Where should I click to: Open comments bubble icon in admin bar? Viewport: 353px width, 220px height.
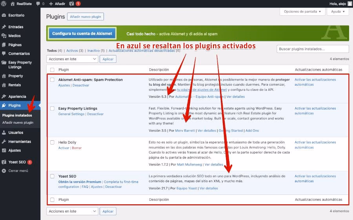[38, 4]
